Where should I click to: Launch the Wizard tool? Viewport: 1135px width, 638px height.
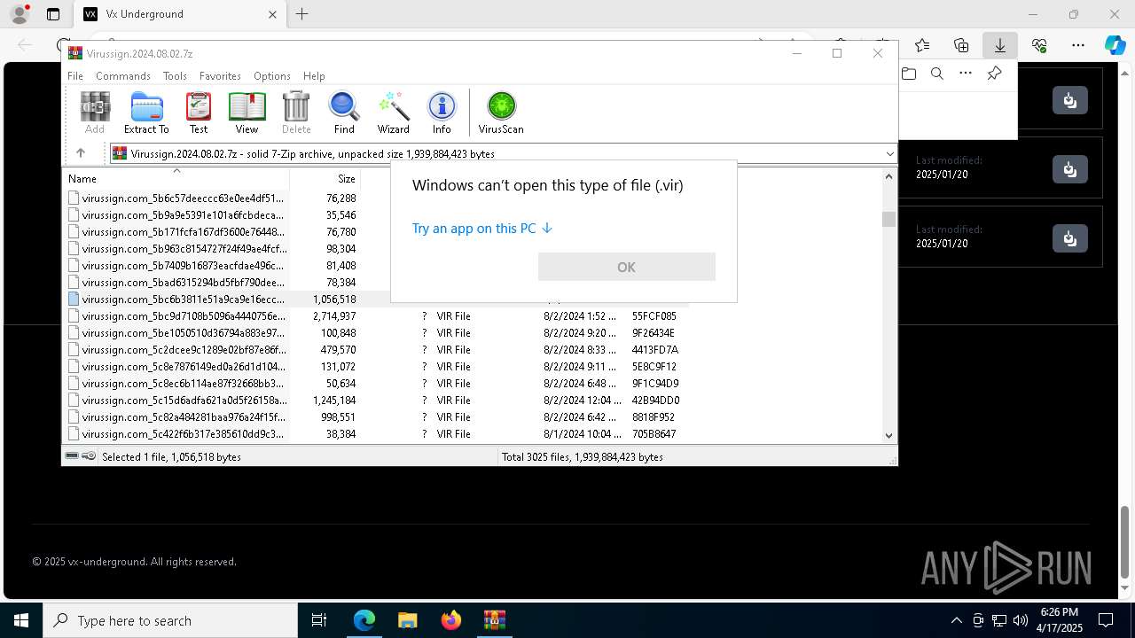pos(394,113)
